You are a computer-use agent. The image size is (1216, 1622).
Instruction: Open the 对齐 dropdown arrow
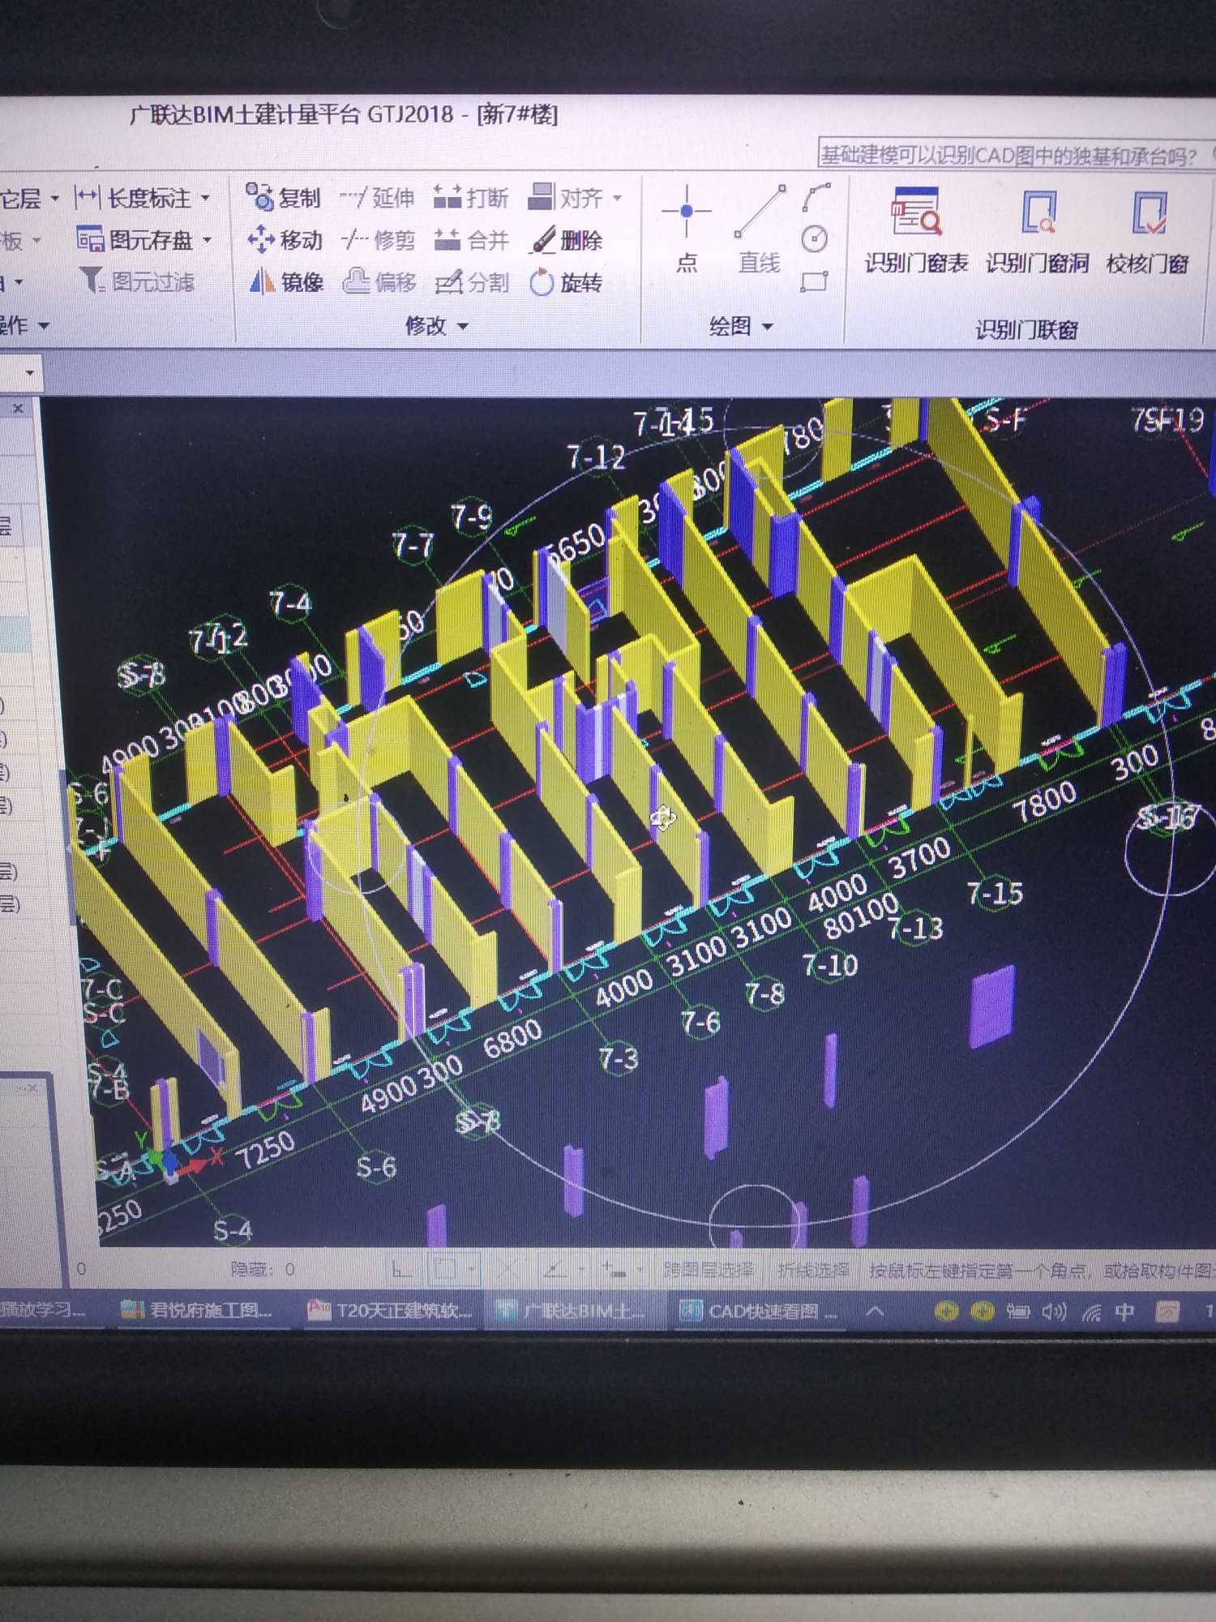tap(618, 197)
